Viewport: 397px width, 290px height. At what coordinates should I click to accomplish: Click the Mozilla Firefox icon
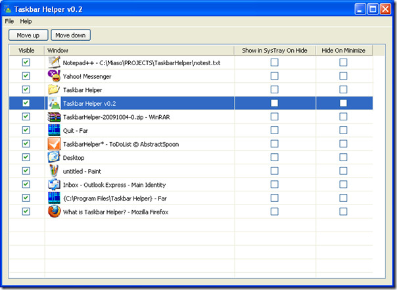54,212
